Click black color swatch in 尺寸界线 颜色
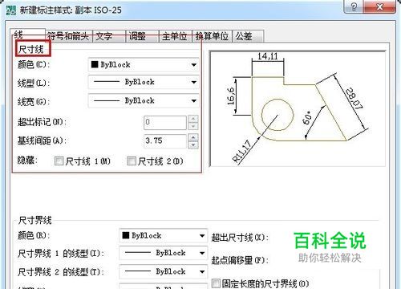Viewport: 401px width, 289px height. coord(126,235)
